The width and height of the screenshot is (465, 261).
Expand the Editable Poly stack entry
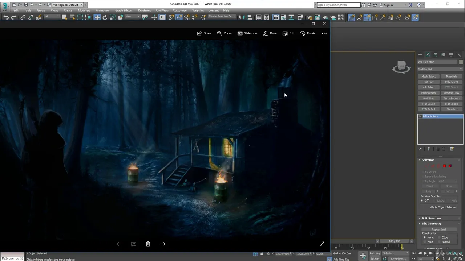(420, 116)
